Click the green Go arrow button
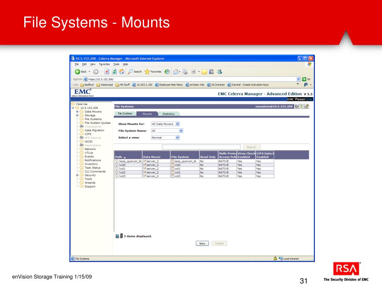 [x=304, y=79]
